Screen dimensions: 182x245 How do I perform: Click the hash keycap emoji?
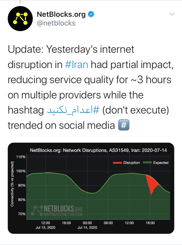(124, 126)
